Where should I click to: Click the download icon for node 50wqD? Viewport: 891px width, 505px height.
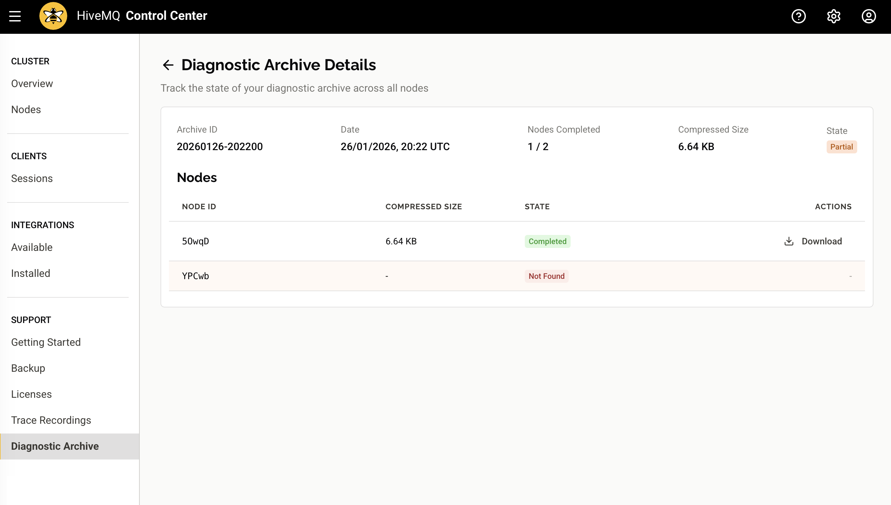coord(789,241)
